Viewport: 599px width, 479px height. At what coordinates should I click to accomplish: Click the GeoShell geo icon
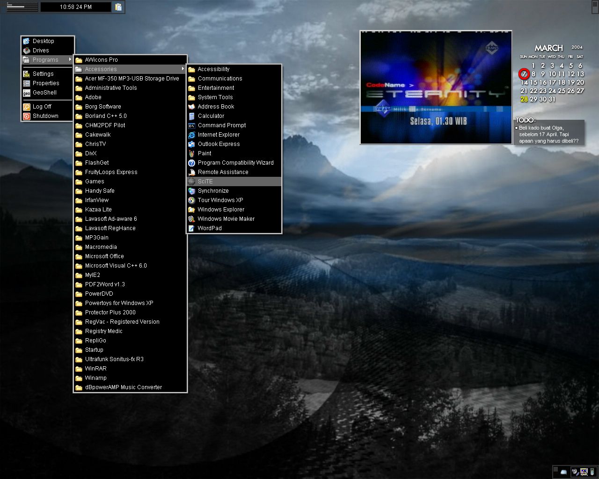[27, 93]
